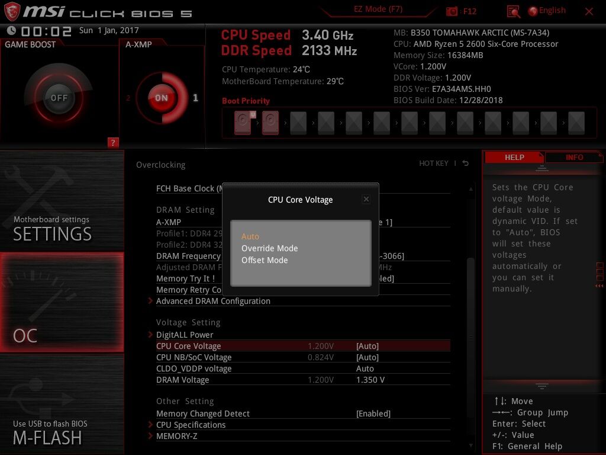Toggle the A-XMP ON knob
The width and height of the screenshot is (606, 455).
pyautogui.click(x=162, y=98)
